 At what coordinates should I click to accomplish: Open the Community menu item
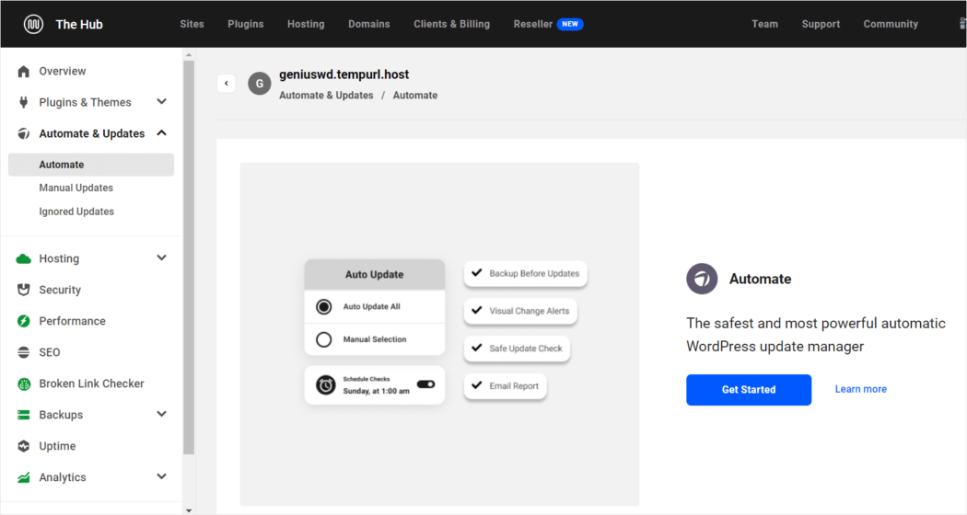(x=891, y=24)
